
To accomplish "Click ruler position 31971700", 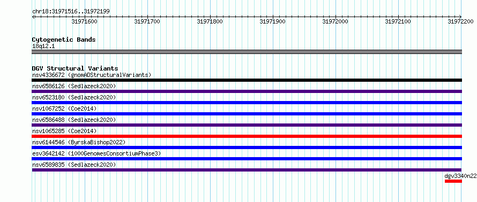I will pos(147,21).
